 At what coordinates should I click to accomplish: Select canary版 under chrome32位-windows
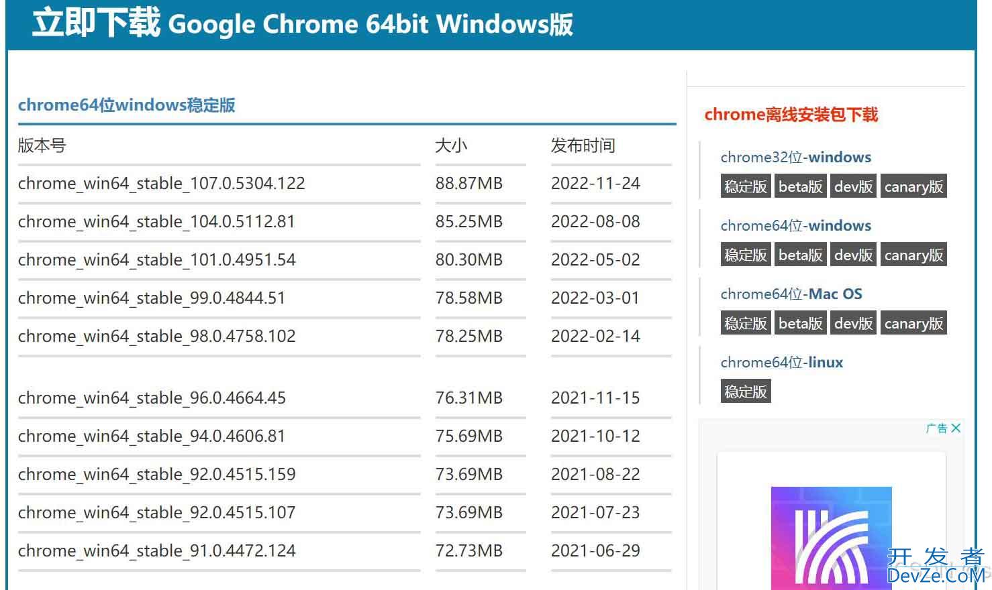[x=913, y=186]
